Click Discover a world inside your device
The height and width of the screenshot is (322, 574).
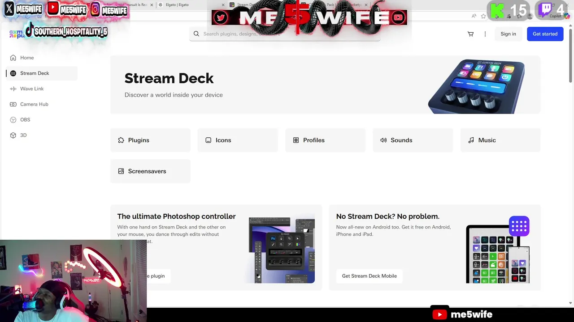tap(174, 95)
